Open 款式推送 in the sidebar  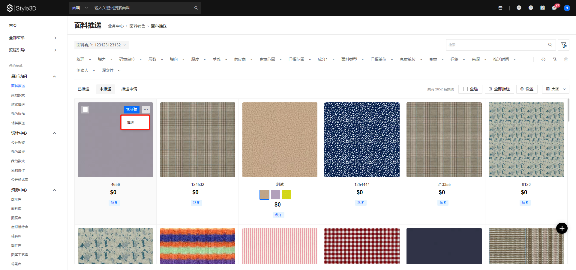(18, 104)
